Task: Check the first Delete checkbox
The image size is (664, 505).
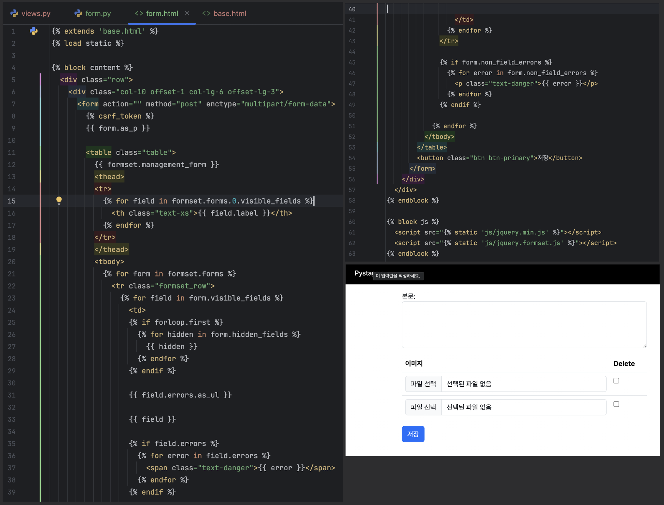Action: [616, 381]
